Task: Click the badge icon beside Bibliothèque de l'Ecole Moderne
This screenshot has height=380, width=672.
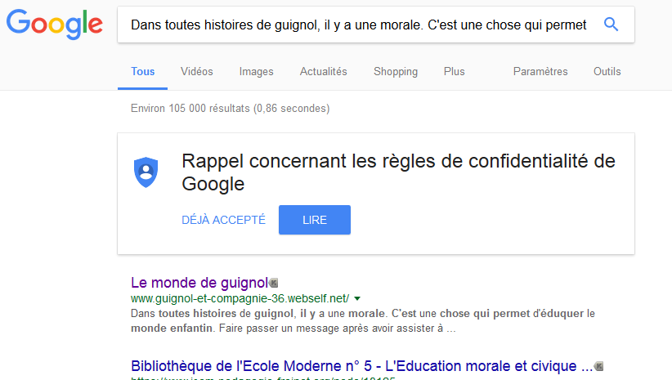Action: tap(598, 366)
